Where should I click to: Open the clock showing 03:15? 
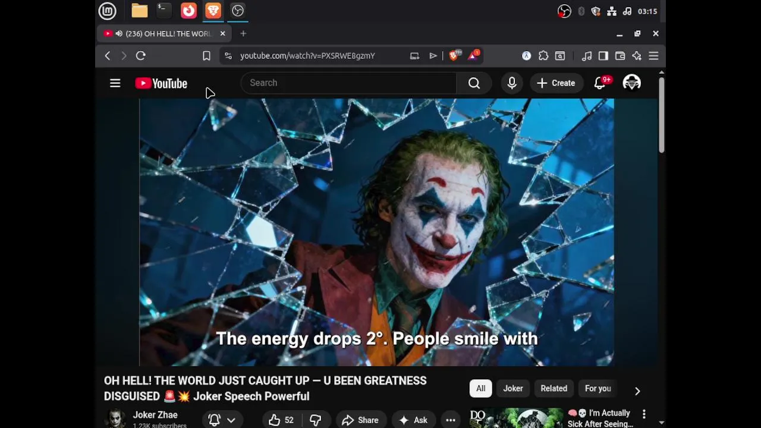pyautogui.click(x=647, y=11)
